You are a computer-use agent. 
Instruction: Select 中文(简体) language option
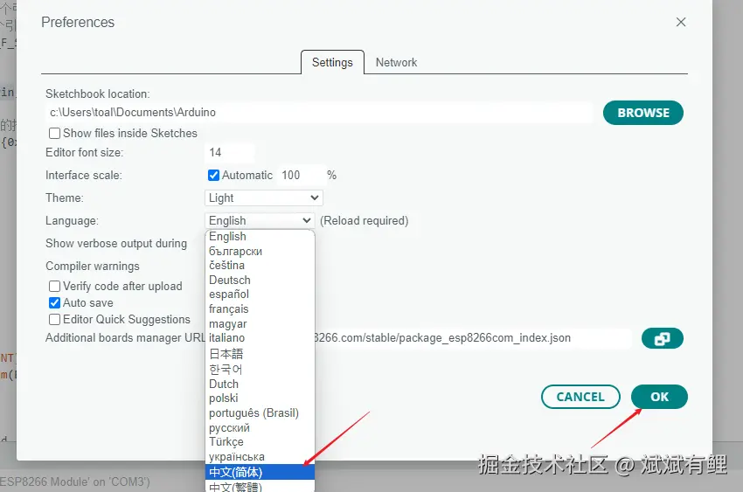pyautogui.click(x=260, y=472)
